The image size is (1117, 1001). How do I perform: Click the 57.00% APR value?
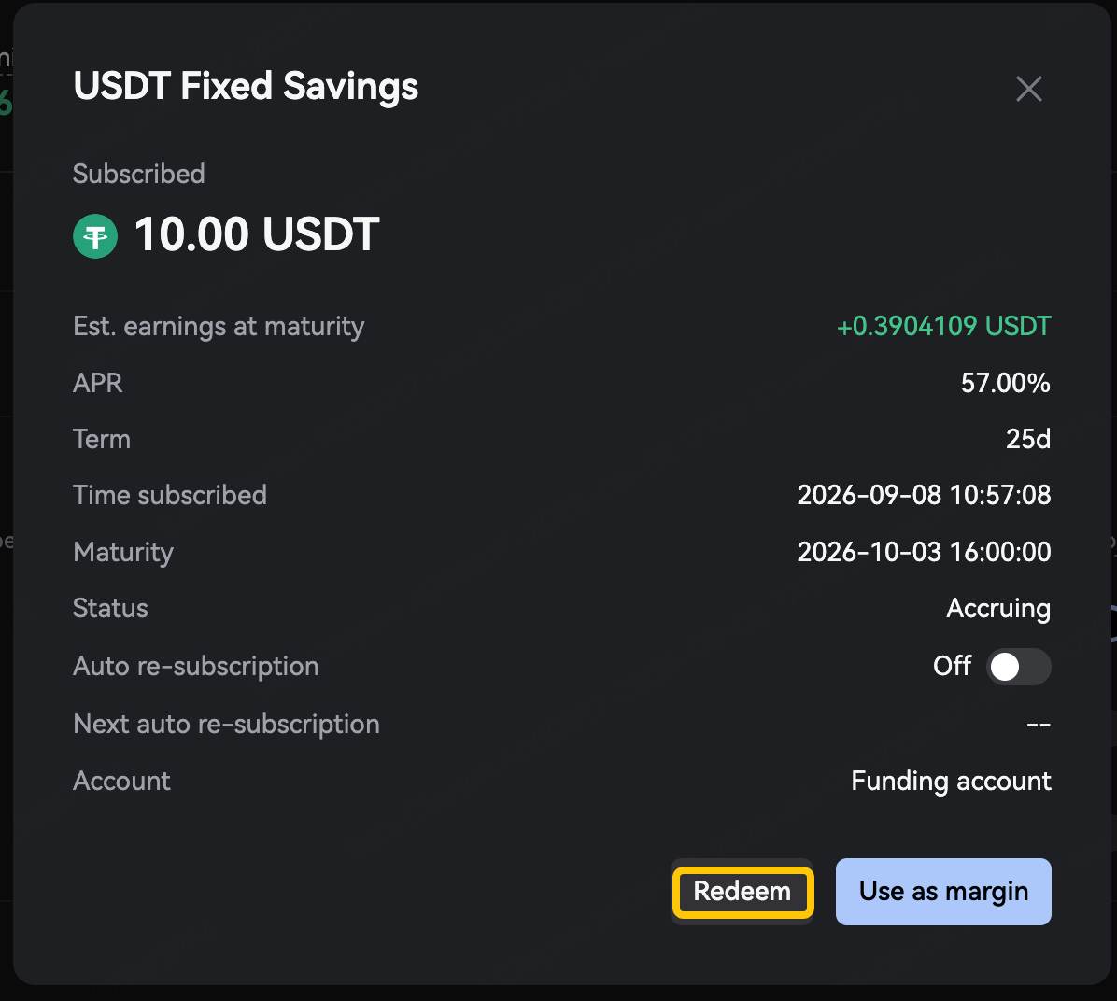[1005, 383]
